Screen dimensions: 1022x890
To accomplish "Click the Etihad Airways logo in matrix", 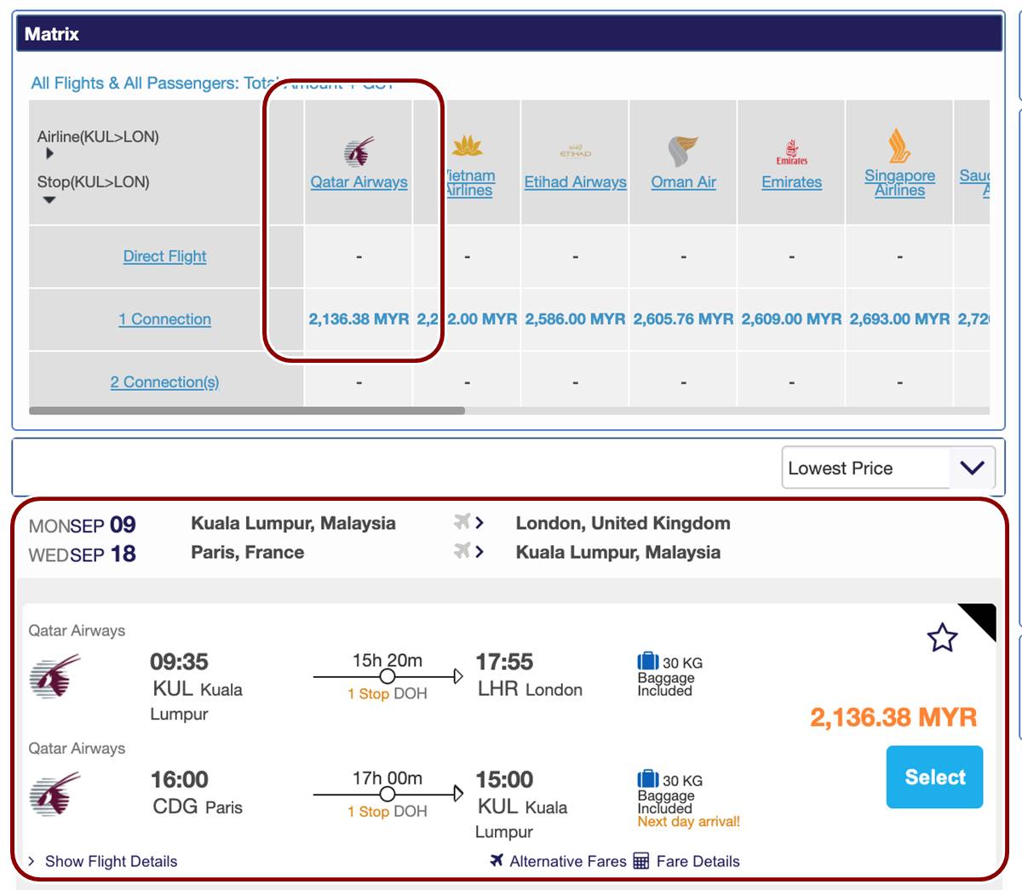I will point(575,152).
